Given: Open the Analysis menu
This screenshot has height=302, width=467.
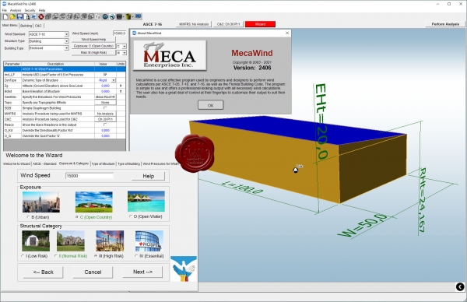Looking at the screenshot, I should coord(16,10).
